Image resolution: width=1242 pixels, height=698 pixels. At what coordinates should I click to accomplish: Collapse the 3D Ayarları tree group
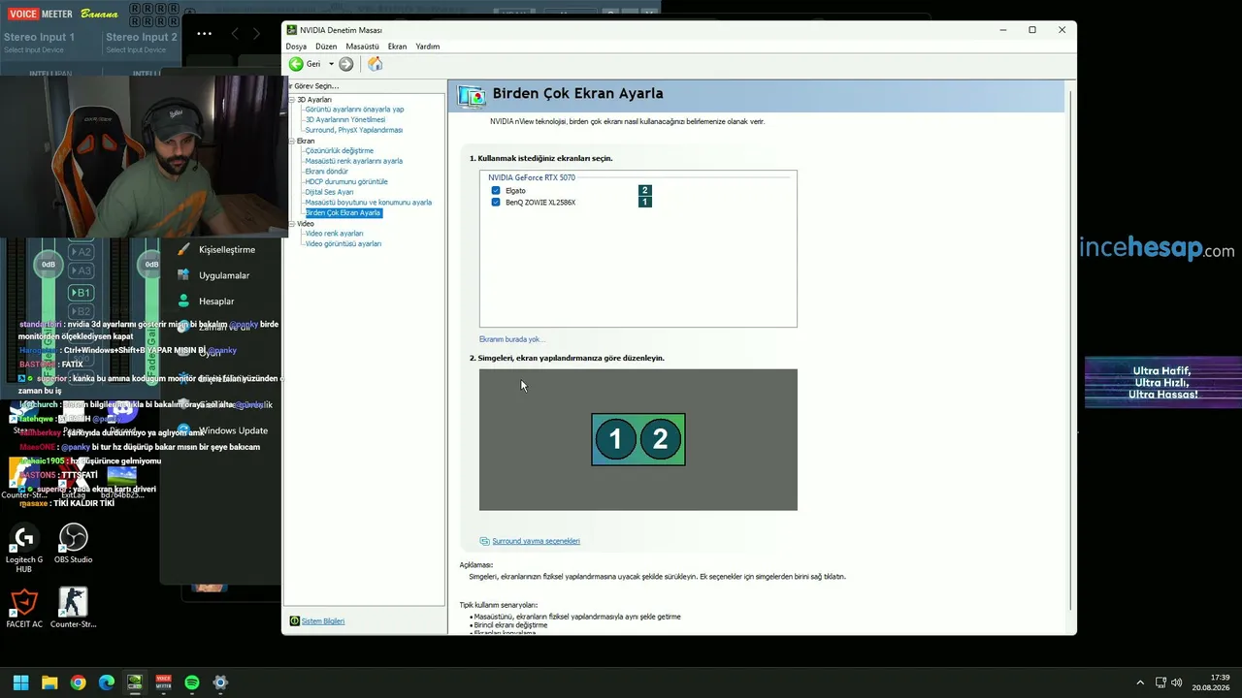(x=291, y=100)
